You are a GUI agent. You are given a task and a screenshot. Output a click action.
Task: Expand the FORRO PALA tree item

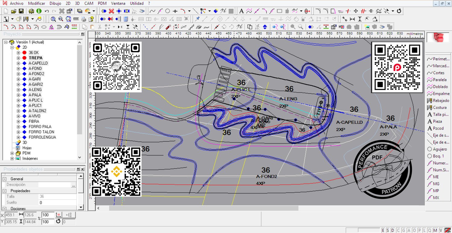pyautogui.click(x=18, y=127)
